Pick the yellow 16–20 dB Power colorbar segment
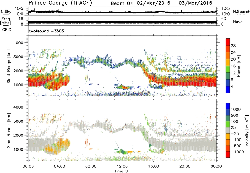 tap(228, 62)
